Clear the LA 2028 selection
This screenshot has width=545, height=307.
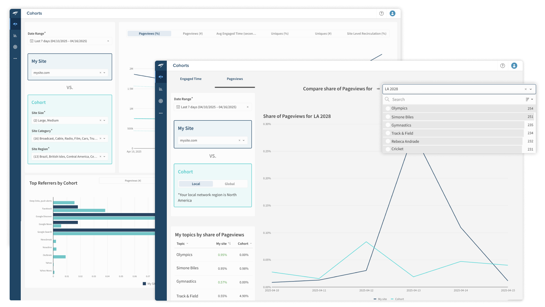(525, 89)
